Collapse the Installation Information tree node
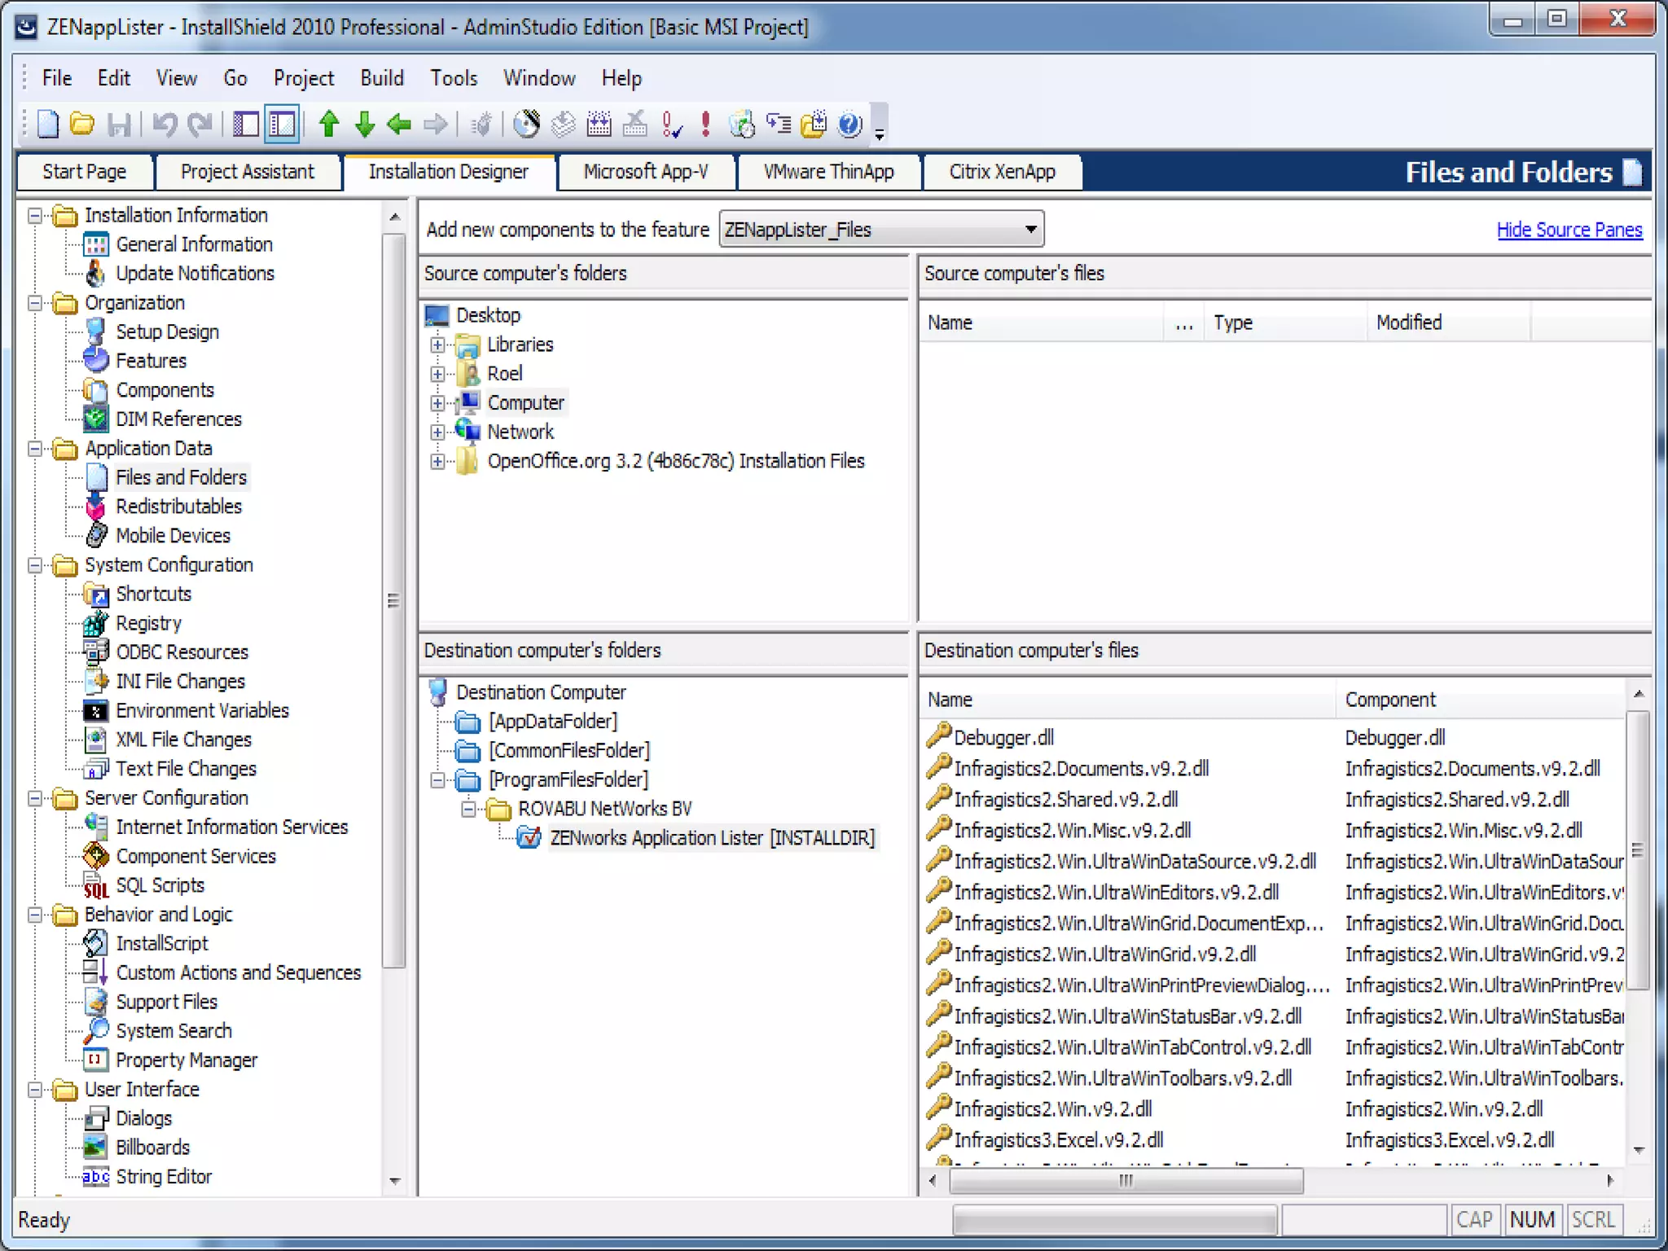Image resolution: width=1668 pixels, height=1251 pixels. click(35, 216)
